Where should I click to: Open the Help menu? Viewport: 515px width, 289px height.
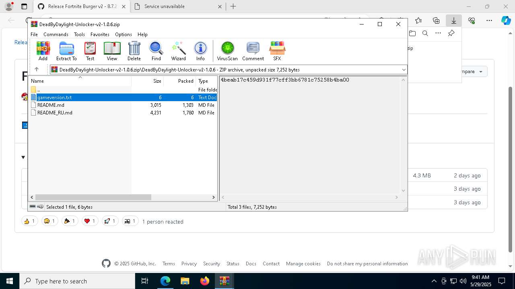142,35
